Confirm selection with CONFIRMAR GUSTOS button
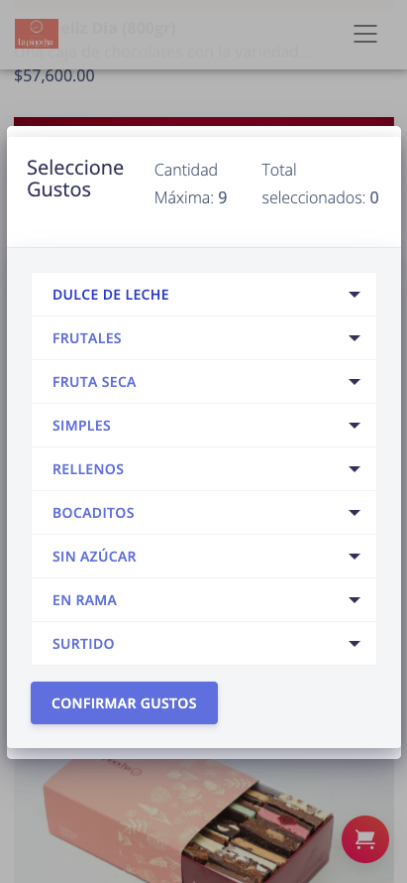The image size is (407, 883). [124, 702]
